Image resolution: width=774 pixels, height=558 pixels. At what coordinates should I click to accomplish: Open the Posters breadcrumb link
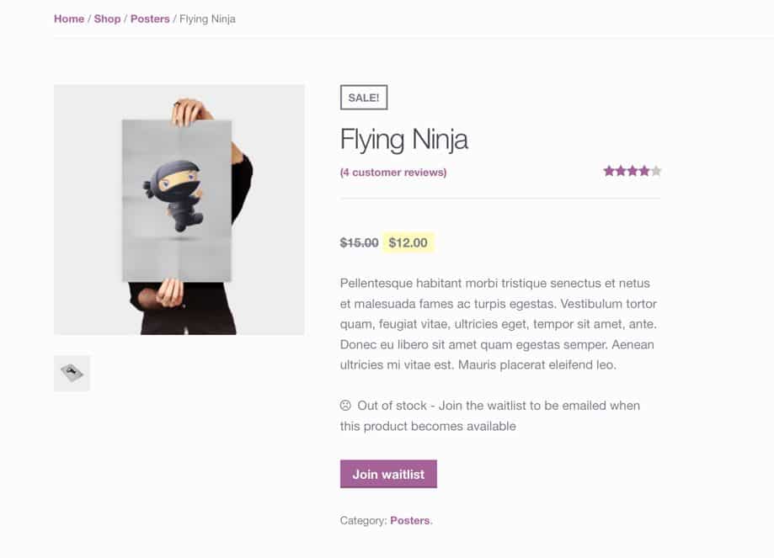(x=150, y=19)
